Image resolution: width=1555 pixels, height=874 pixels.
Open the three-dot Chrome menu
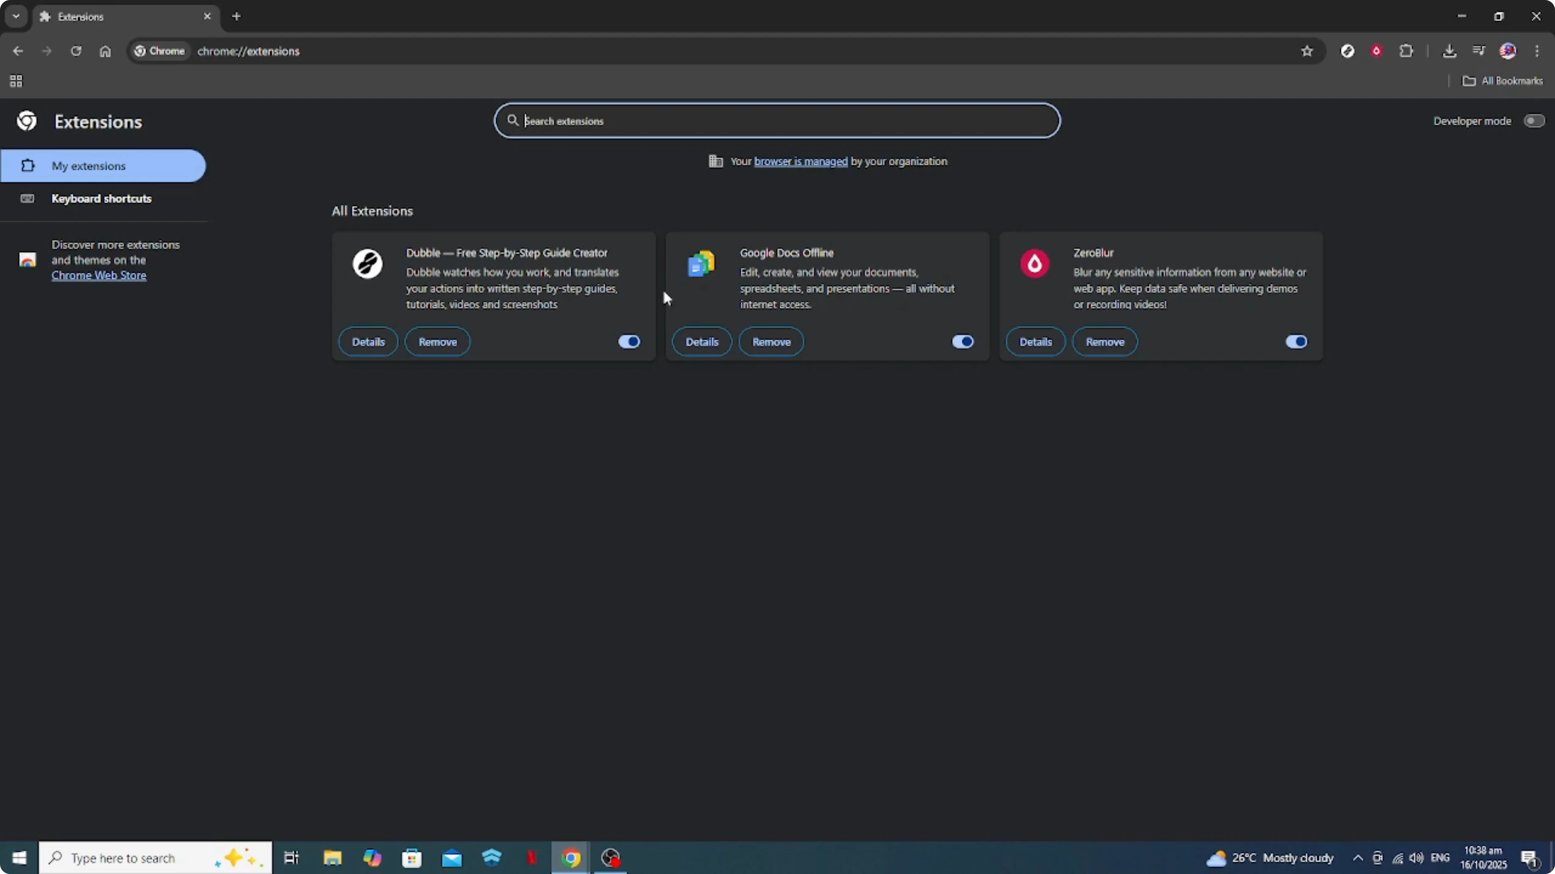click(x=1539, y=51)
